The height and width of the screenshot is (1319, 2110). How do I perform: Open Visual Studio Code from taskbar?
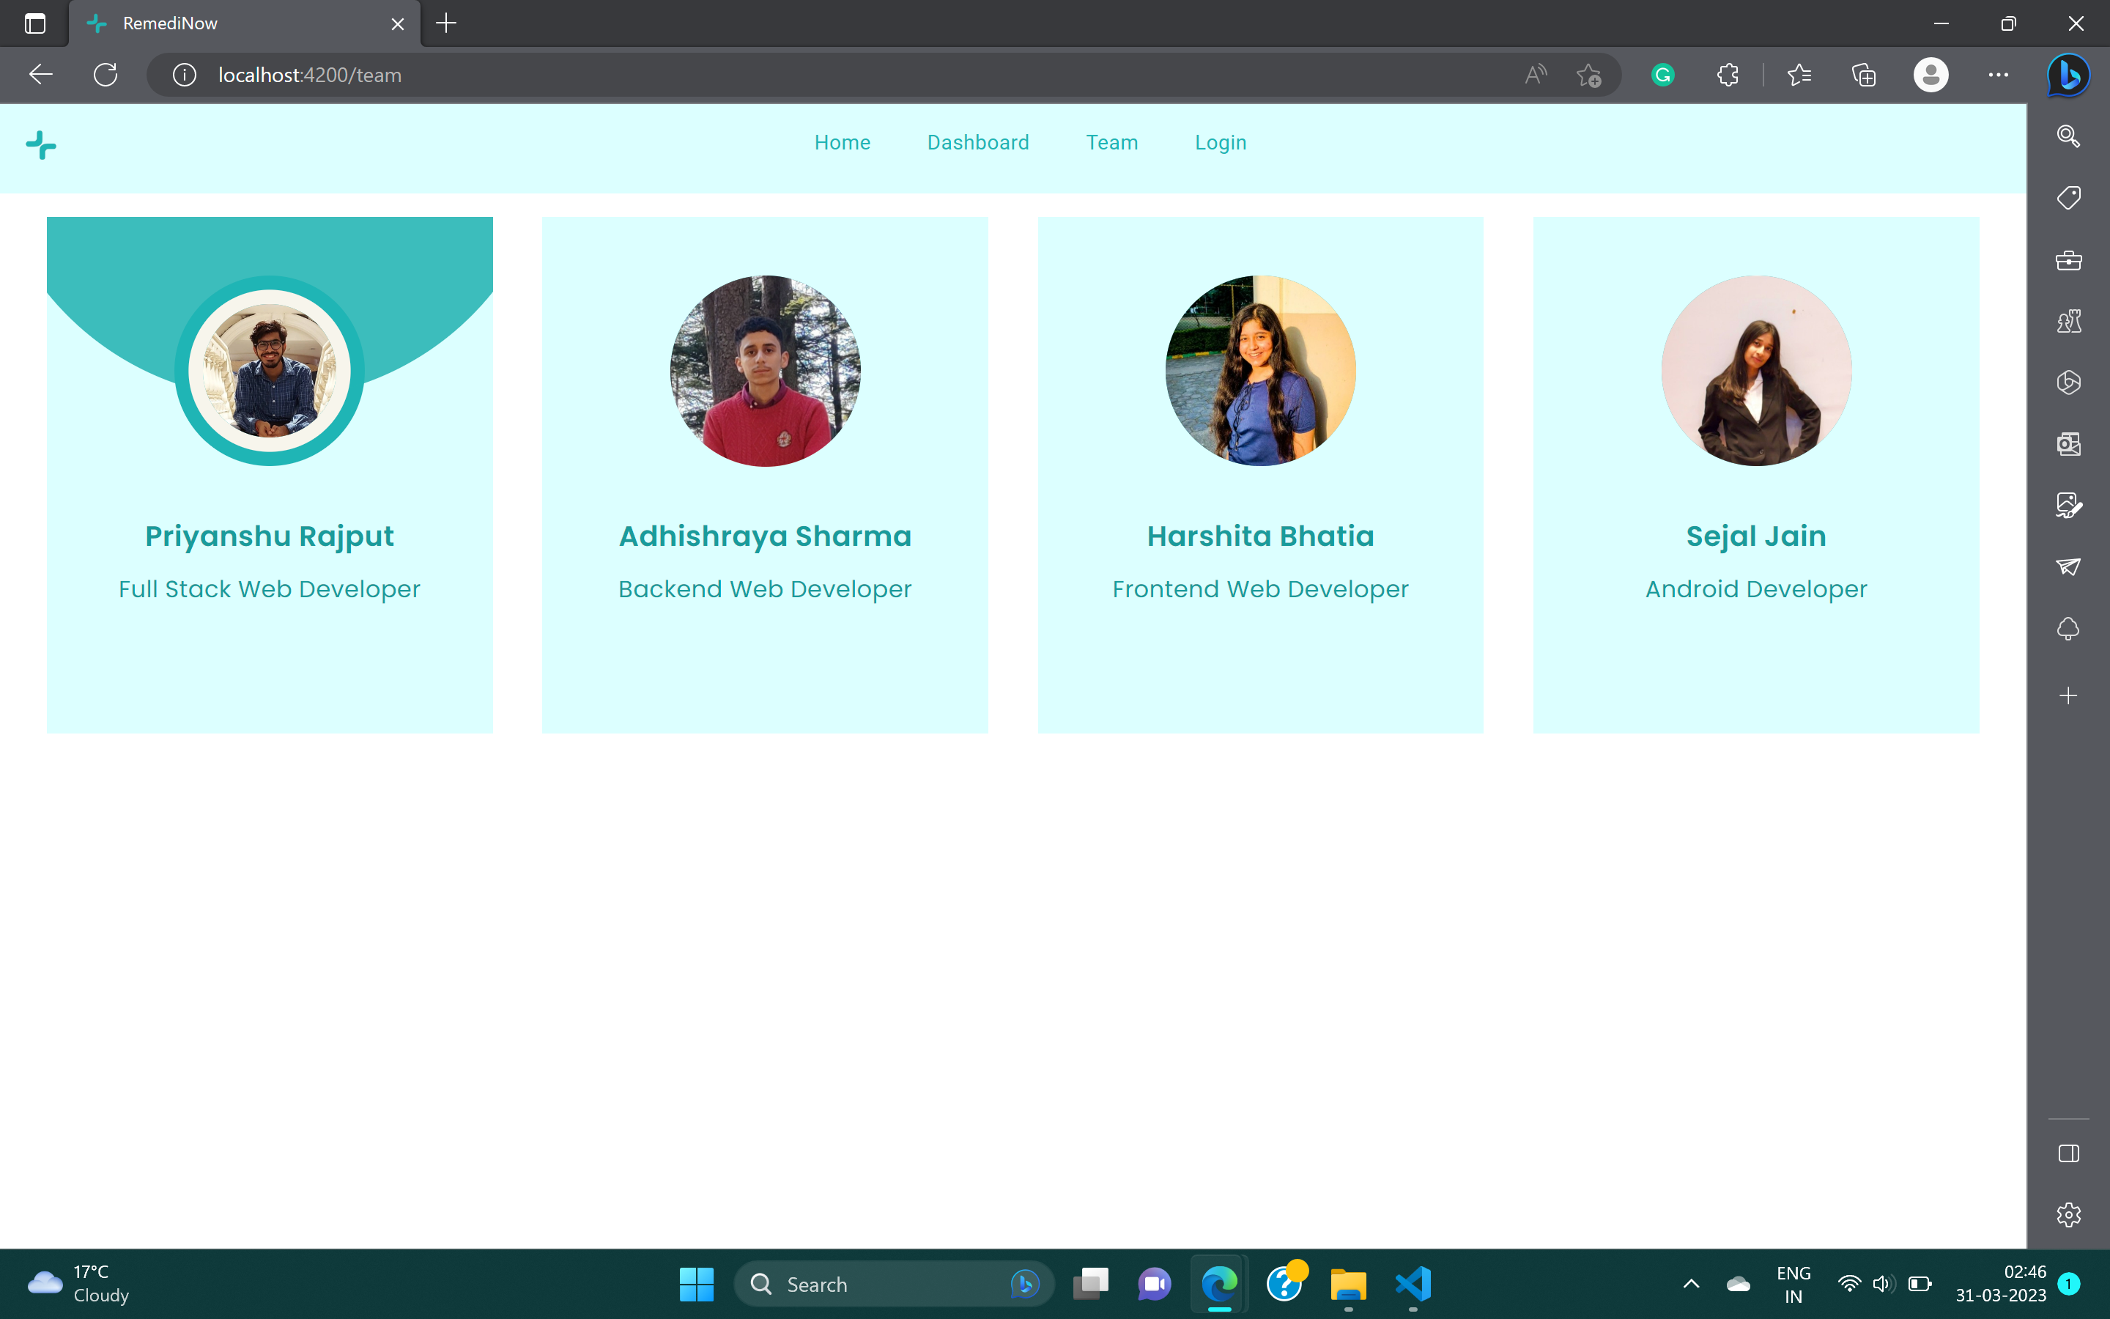(x=1413, y=1283)
